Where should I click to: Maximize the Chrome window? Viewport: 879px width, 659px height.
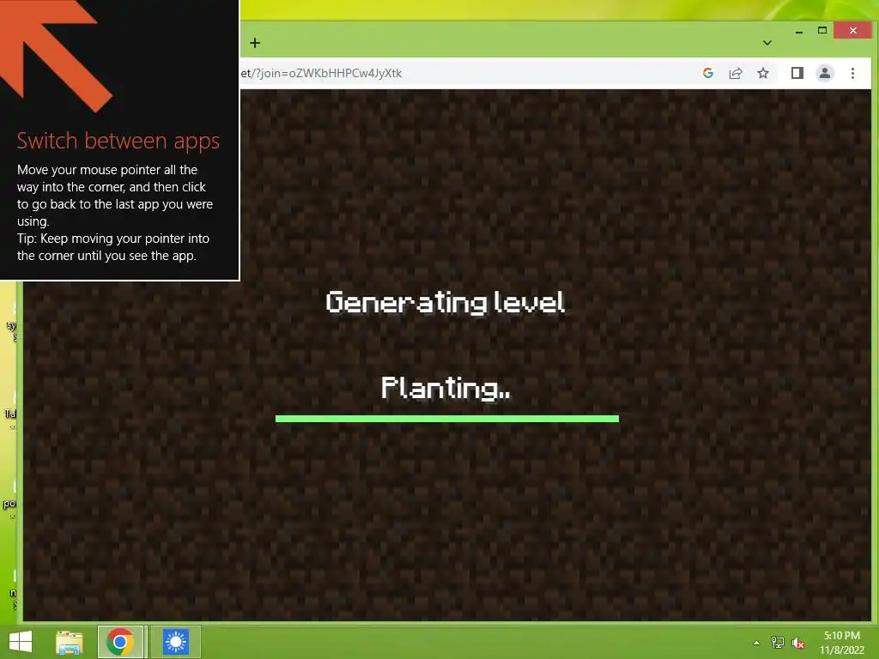[821, 30]
